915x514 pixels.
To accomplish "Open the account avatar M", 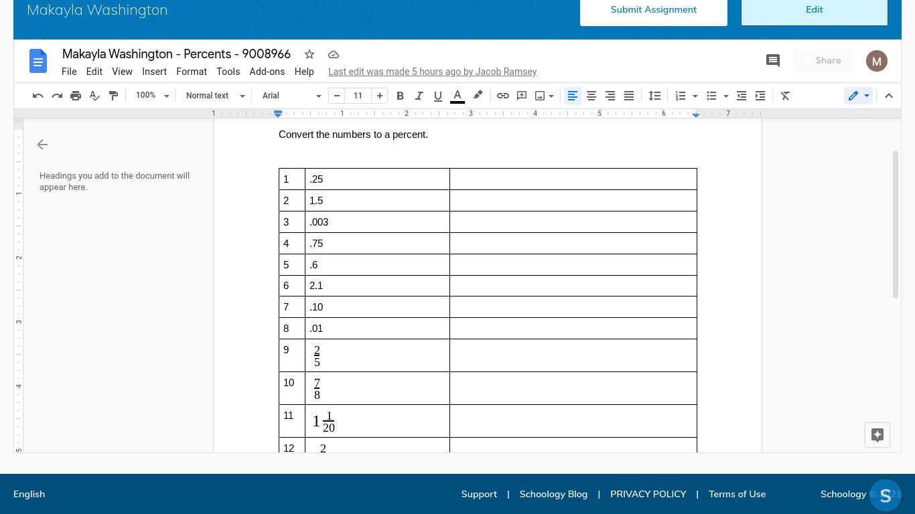I will [877, 61].
